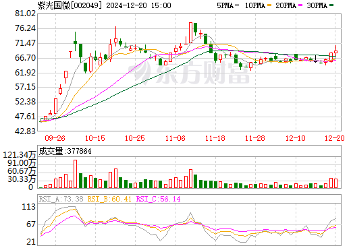Click the 121.34万 volume axis label
This screenshot has height=246, width=351.
pos(20,155)
